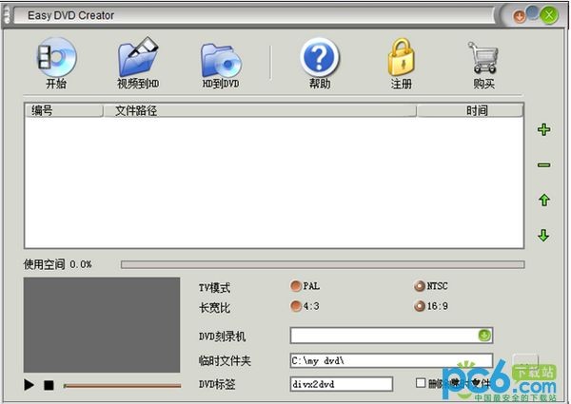The image size is (571, 404).
Task: Remove a file with the green minus icon
Action: 543,165
